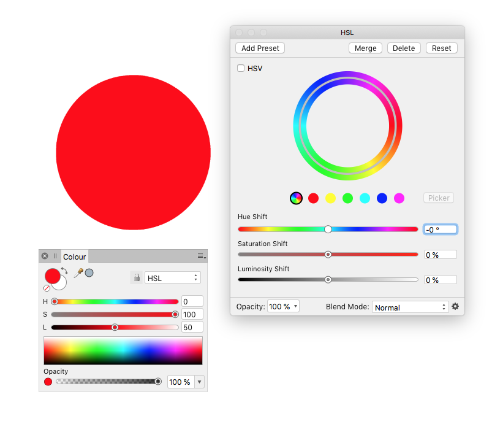Viewport: 492px width, 421px height.
Task: Apply the picked grey-blue colour swatch
Action: coord(89,272)
